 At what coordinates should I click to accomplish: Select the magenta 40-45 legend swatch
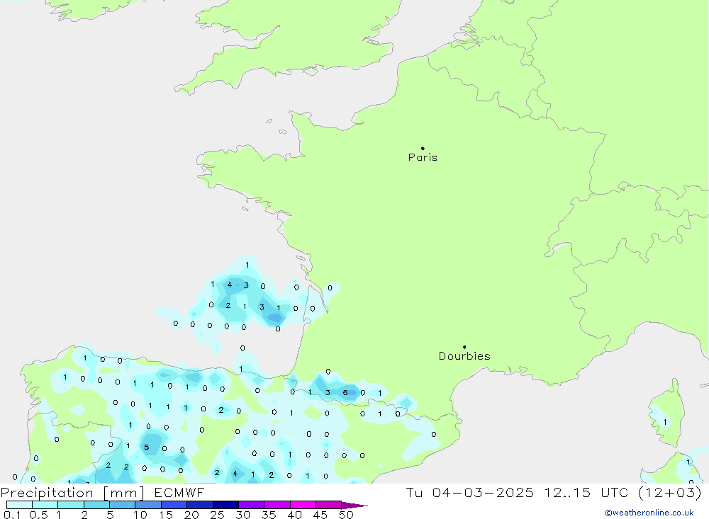[x=303, y=505]
